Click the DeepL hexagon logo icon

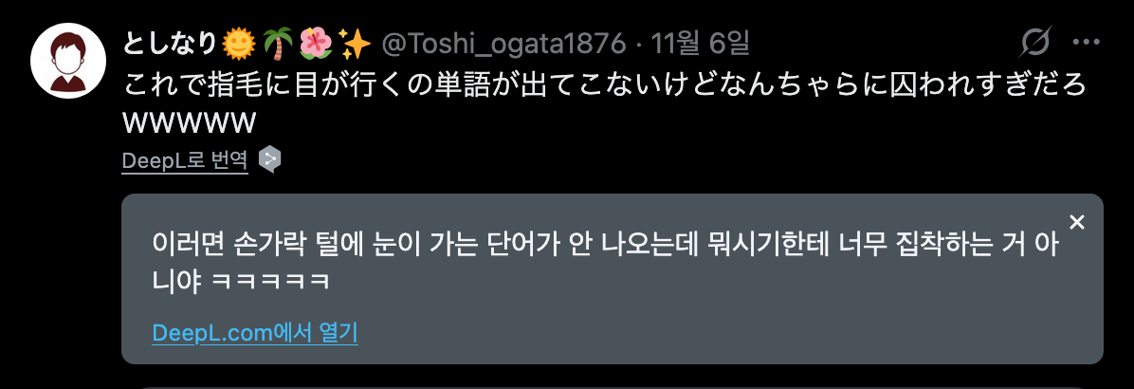[269, 159]
